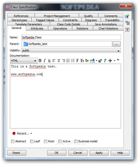This screenshot has height=165, width=139.
Task: Click the green pin icon beside tabs
Action: tap(127, 16)
